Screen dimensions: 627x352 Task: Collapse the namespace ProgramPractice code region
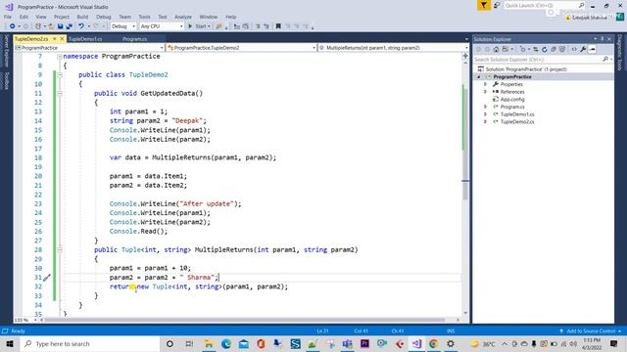pyautogui.click(x=59, y=57)
